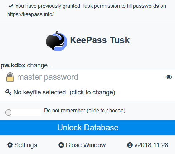The height and width of the screenshot is (154, 175).
Task: Click the pw.kdbx database name
Action: coord(13,65)
